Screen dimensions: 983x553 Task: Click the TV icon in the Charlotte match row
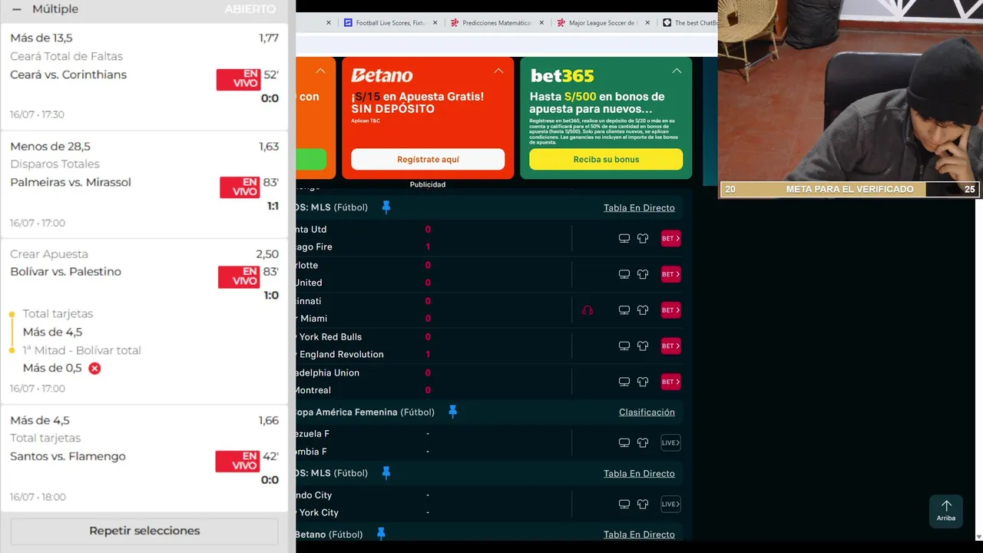pyautogui.click(x=624, y=274)
